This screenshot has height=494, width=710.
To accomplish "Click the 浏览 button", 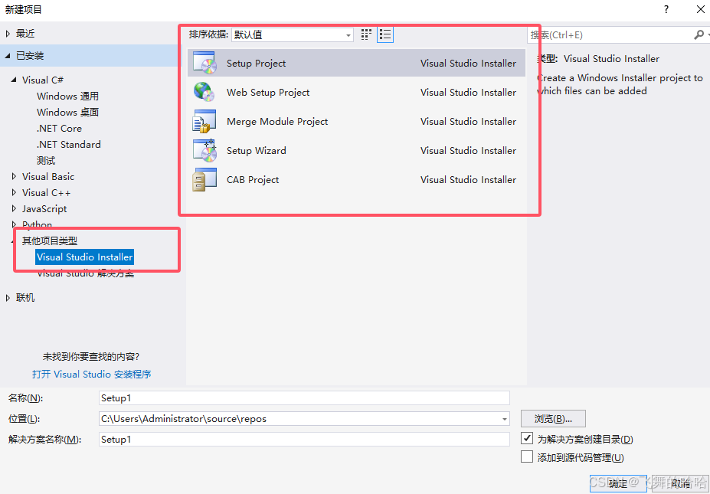I will [553, 418].
